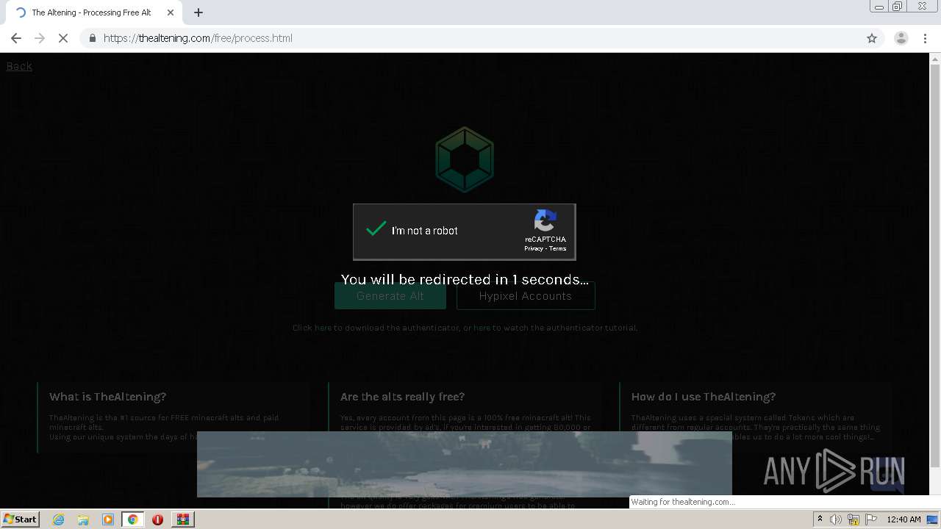This screenshot has width=941, height=529.
Task: Click the 12:40 AM clock
Action: coord(904,519)
